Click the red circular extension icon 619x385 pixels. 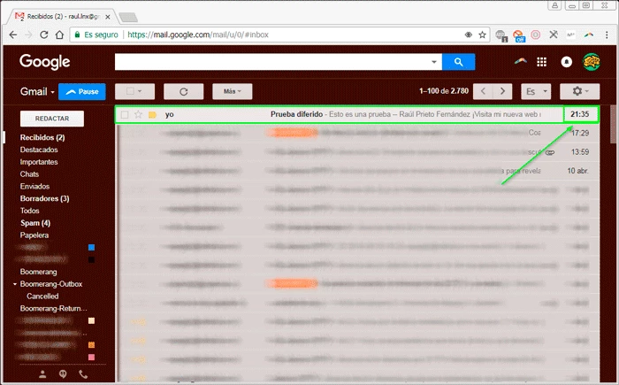(x=536, y=35)
